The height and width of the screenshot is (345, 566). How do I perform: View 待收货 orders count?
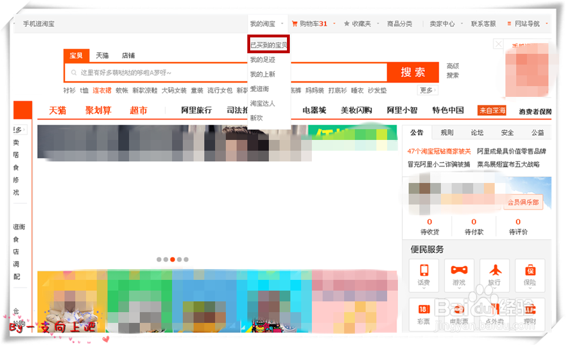click(x=430, y=227)
